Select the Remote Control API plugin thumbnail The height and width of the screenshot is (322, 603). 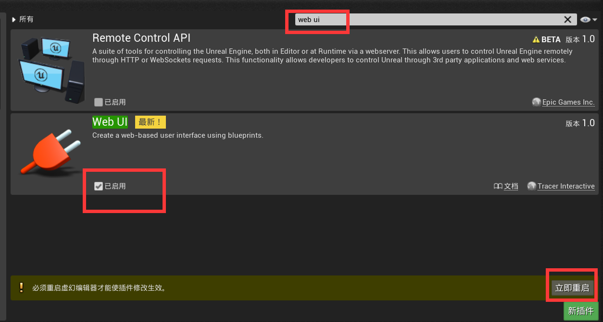click(51, 70)
